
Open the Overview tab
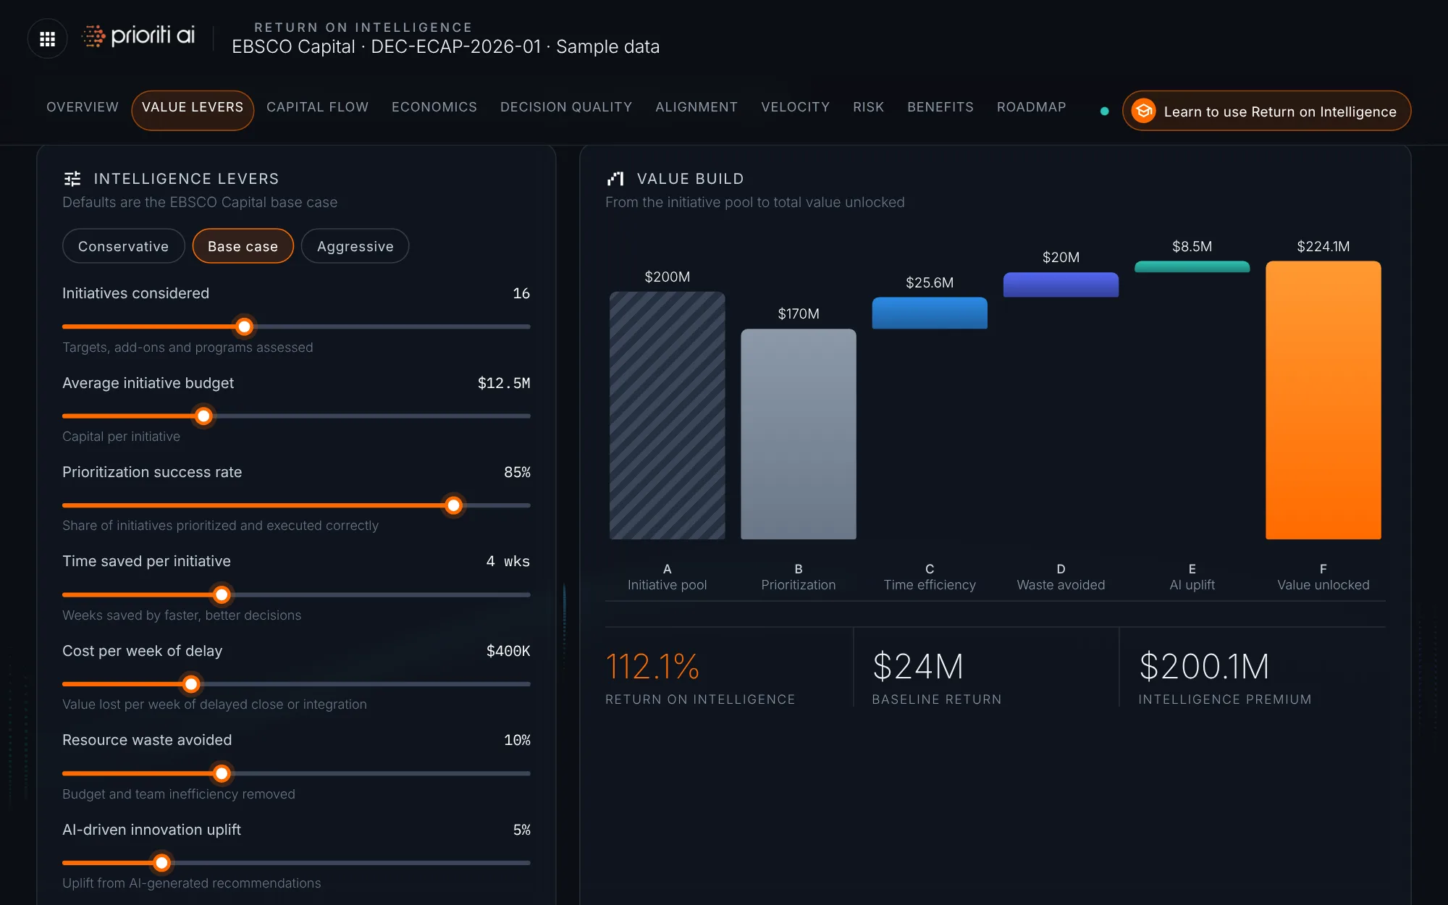(83, 107)
